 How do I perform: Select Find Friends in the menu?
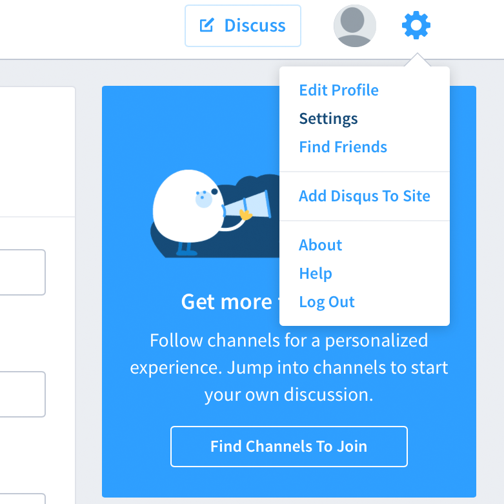[x=343, y=147]
